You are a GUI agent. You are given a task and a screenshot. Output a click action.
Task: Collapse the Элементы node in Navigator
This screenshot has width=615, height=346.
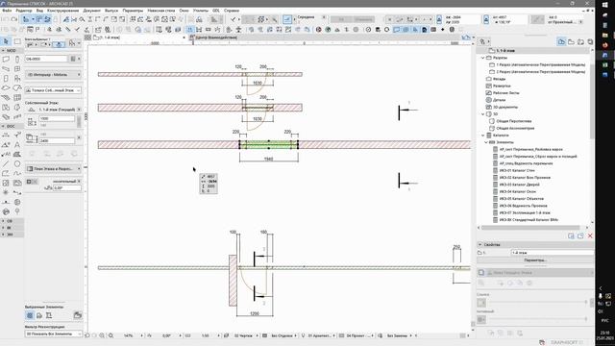pos(486,142)
